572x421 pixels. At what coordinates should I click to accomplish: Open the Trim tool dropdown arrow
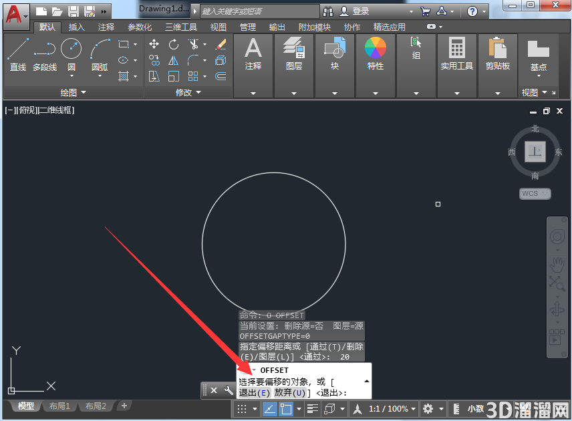click(204, 45)
